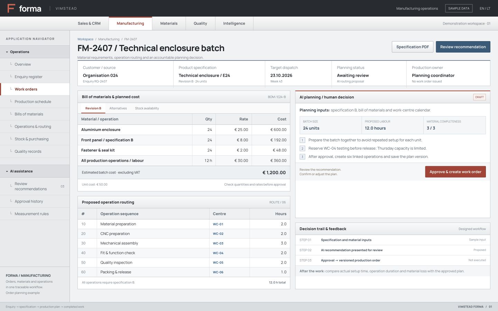The width and height of the screenshot is (498, 311).
Task: Go to Bills of materials
Action: pyautogui.click(x=35, y=114)
